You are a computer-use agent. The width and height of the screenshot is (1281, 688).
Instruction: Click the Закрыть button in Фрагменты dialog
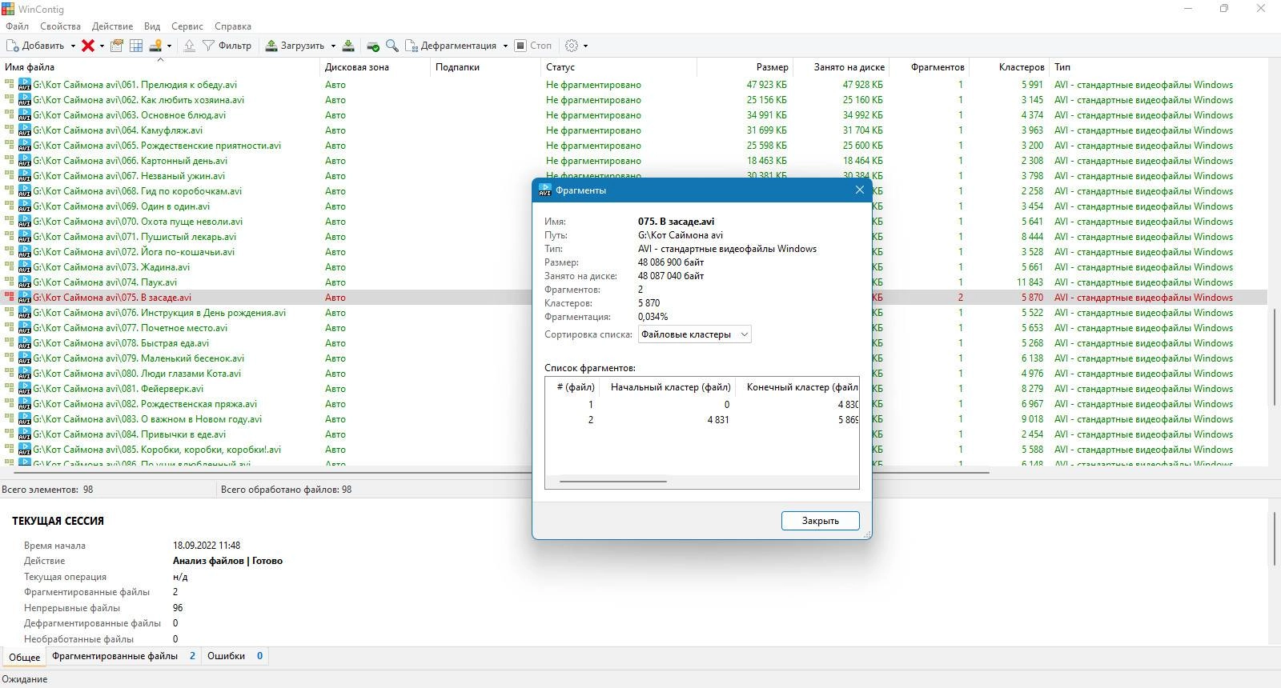pos(821,521)
